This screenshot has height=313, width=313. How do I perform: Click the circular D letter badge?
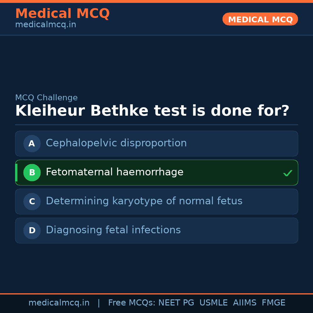[32, 230]
